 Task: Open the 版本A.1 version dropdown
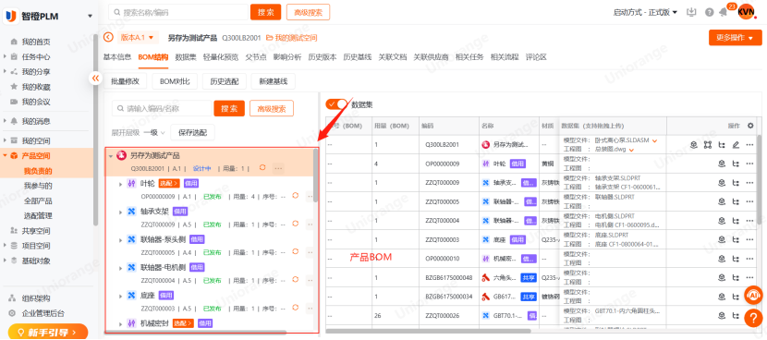[138, 37]
